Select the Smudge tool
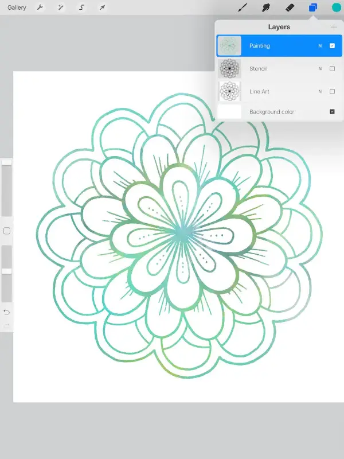The width and height of the screenshot is (344, 459). click(x=265, y=7)
